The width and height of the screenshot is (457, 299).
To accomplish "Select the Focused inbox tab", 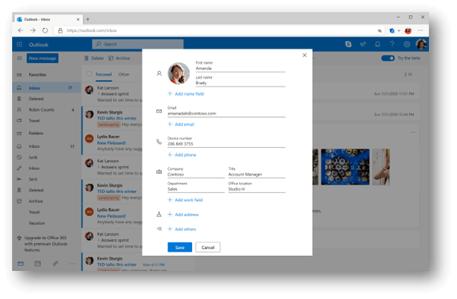I will tap(103, 74).
